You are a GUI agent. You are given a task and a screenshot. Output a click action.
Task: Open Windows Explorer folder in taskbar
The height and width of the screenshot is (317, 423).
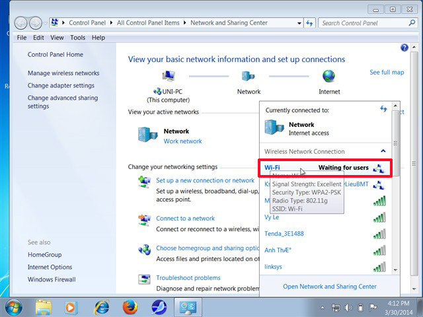coord(44,307)
